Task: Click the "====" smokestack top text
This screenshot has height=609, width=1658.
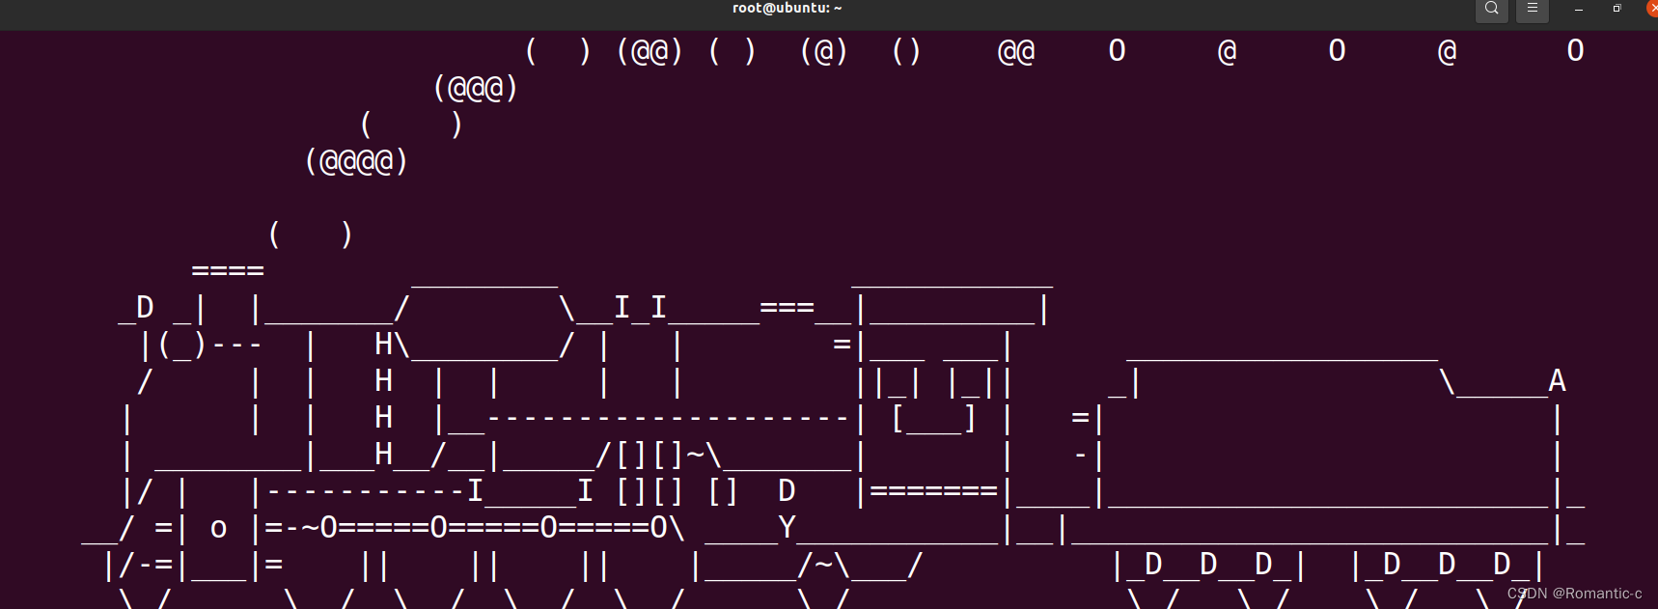Action: [228, 271]
